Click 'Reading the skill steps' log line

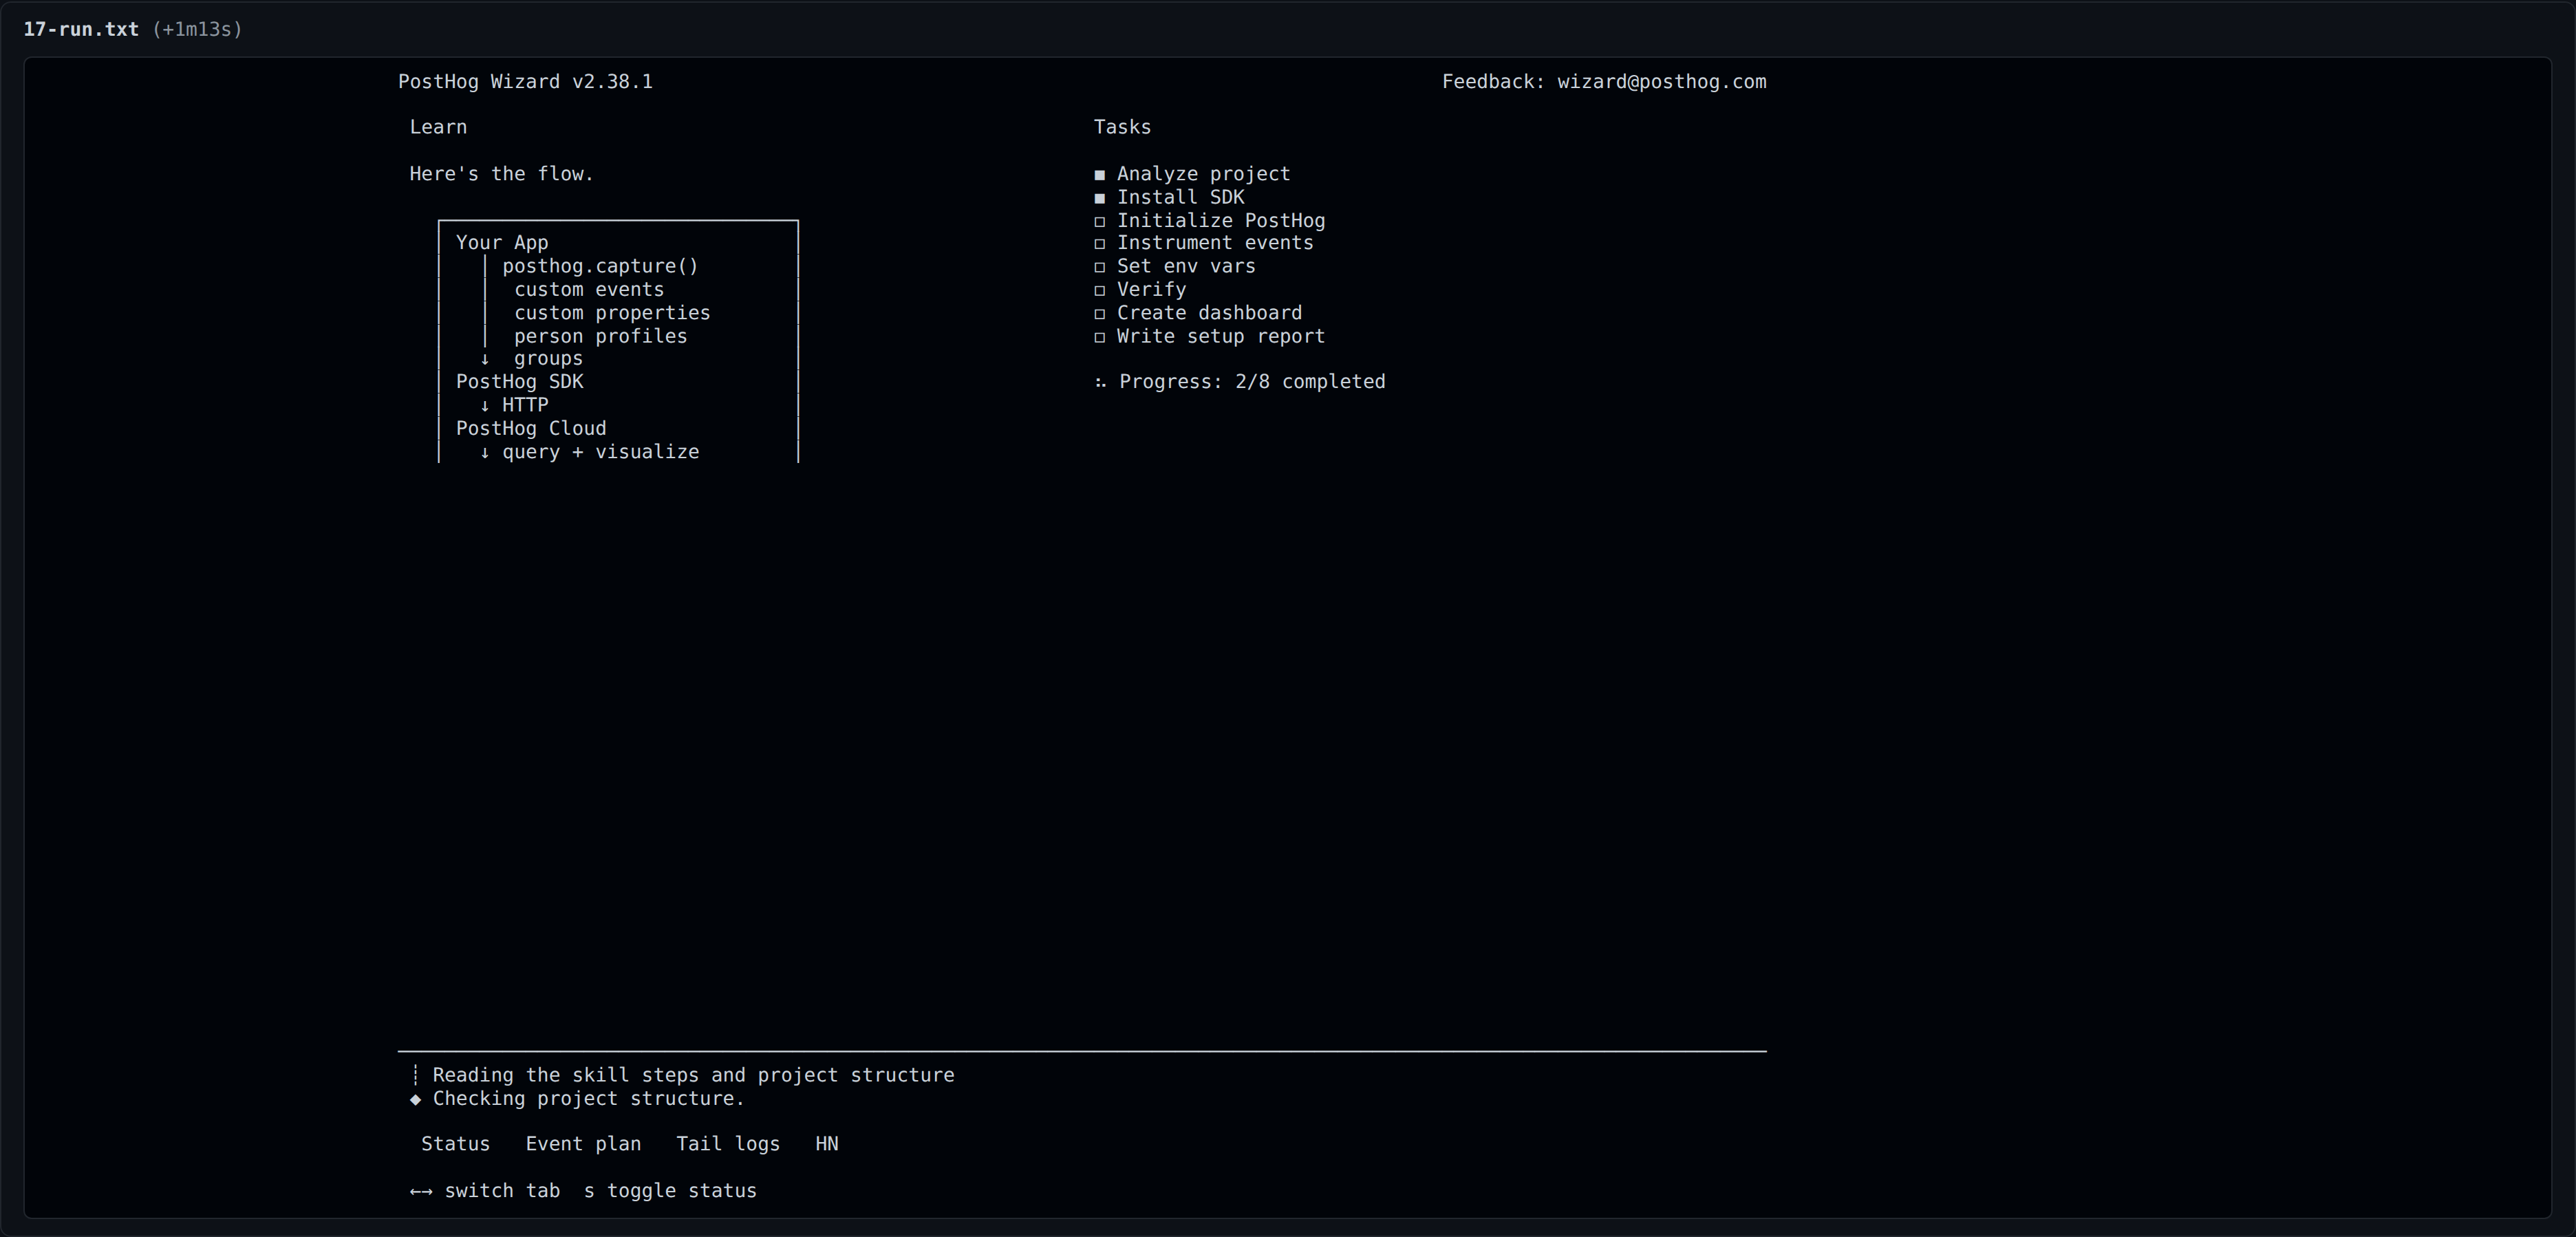click(693, 1075)
